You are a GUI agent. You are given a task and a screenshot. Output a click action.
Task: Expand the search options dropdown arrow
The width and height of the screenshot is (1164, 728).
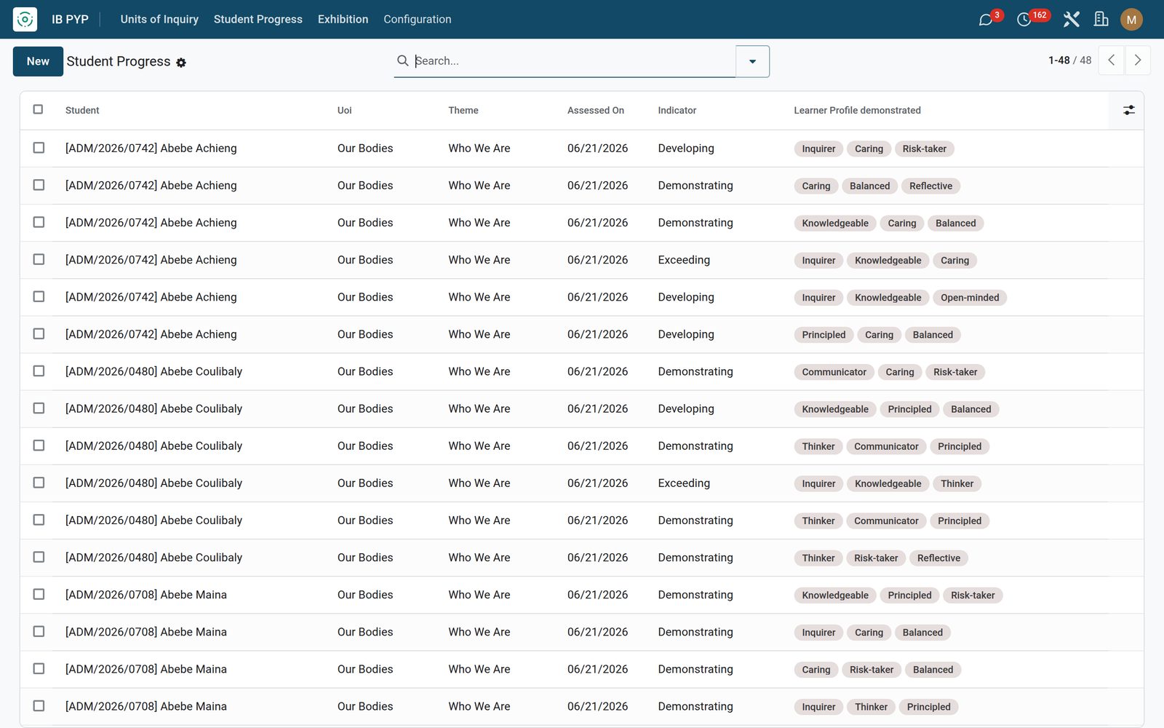tap(752, 61)
